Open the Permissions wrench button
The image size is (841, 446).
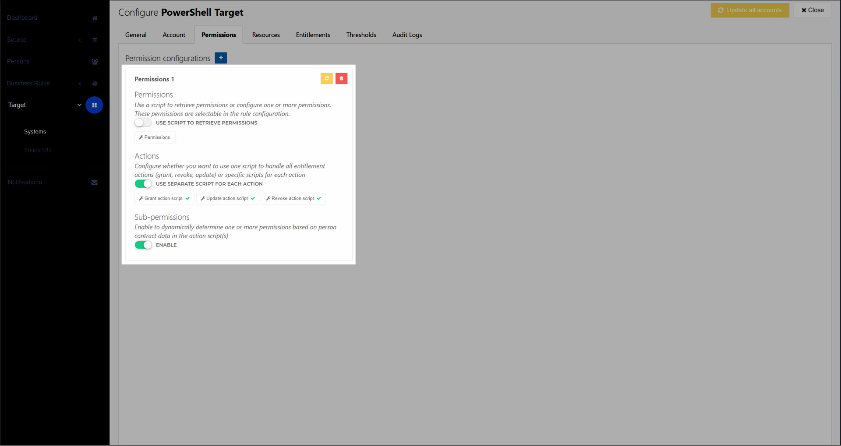155,137
